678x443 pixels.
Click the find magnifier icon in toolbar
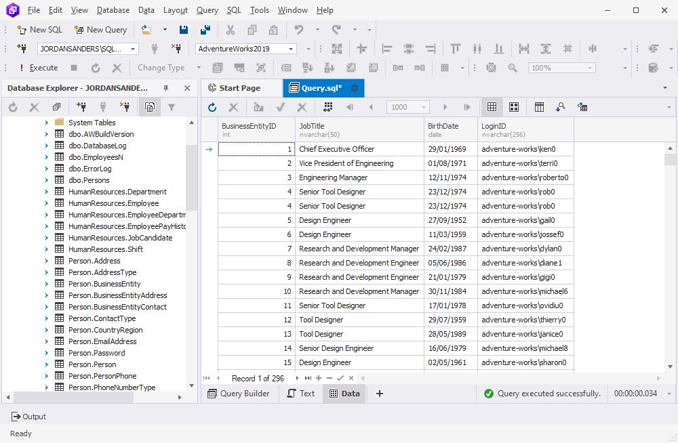(x=513, y=68)
